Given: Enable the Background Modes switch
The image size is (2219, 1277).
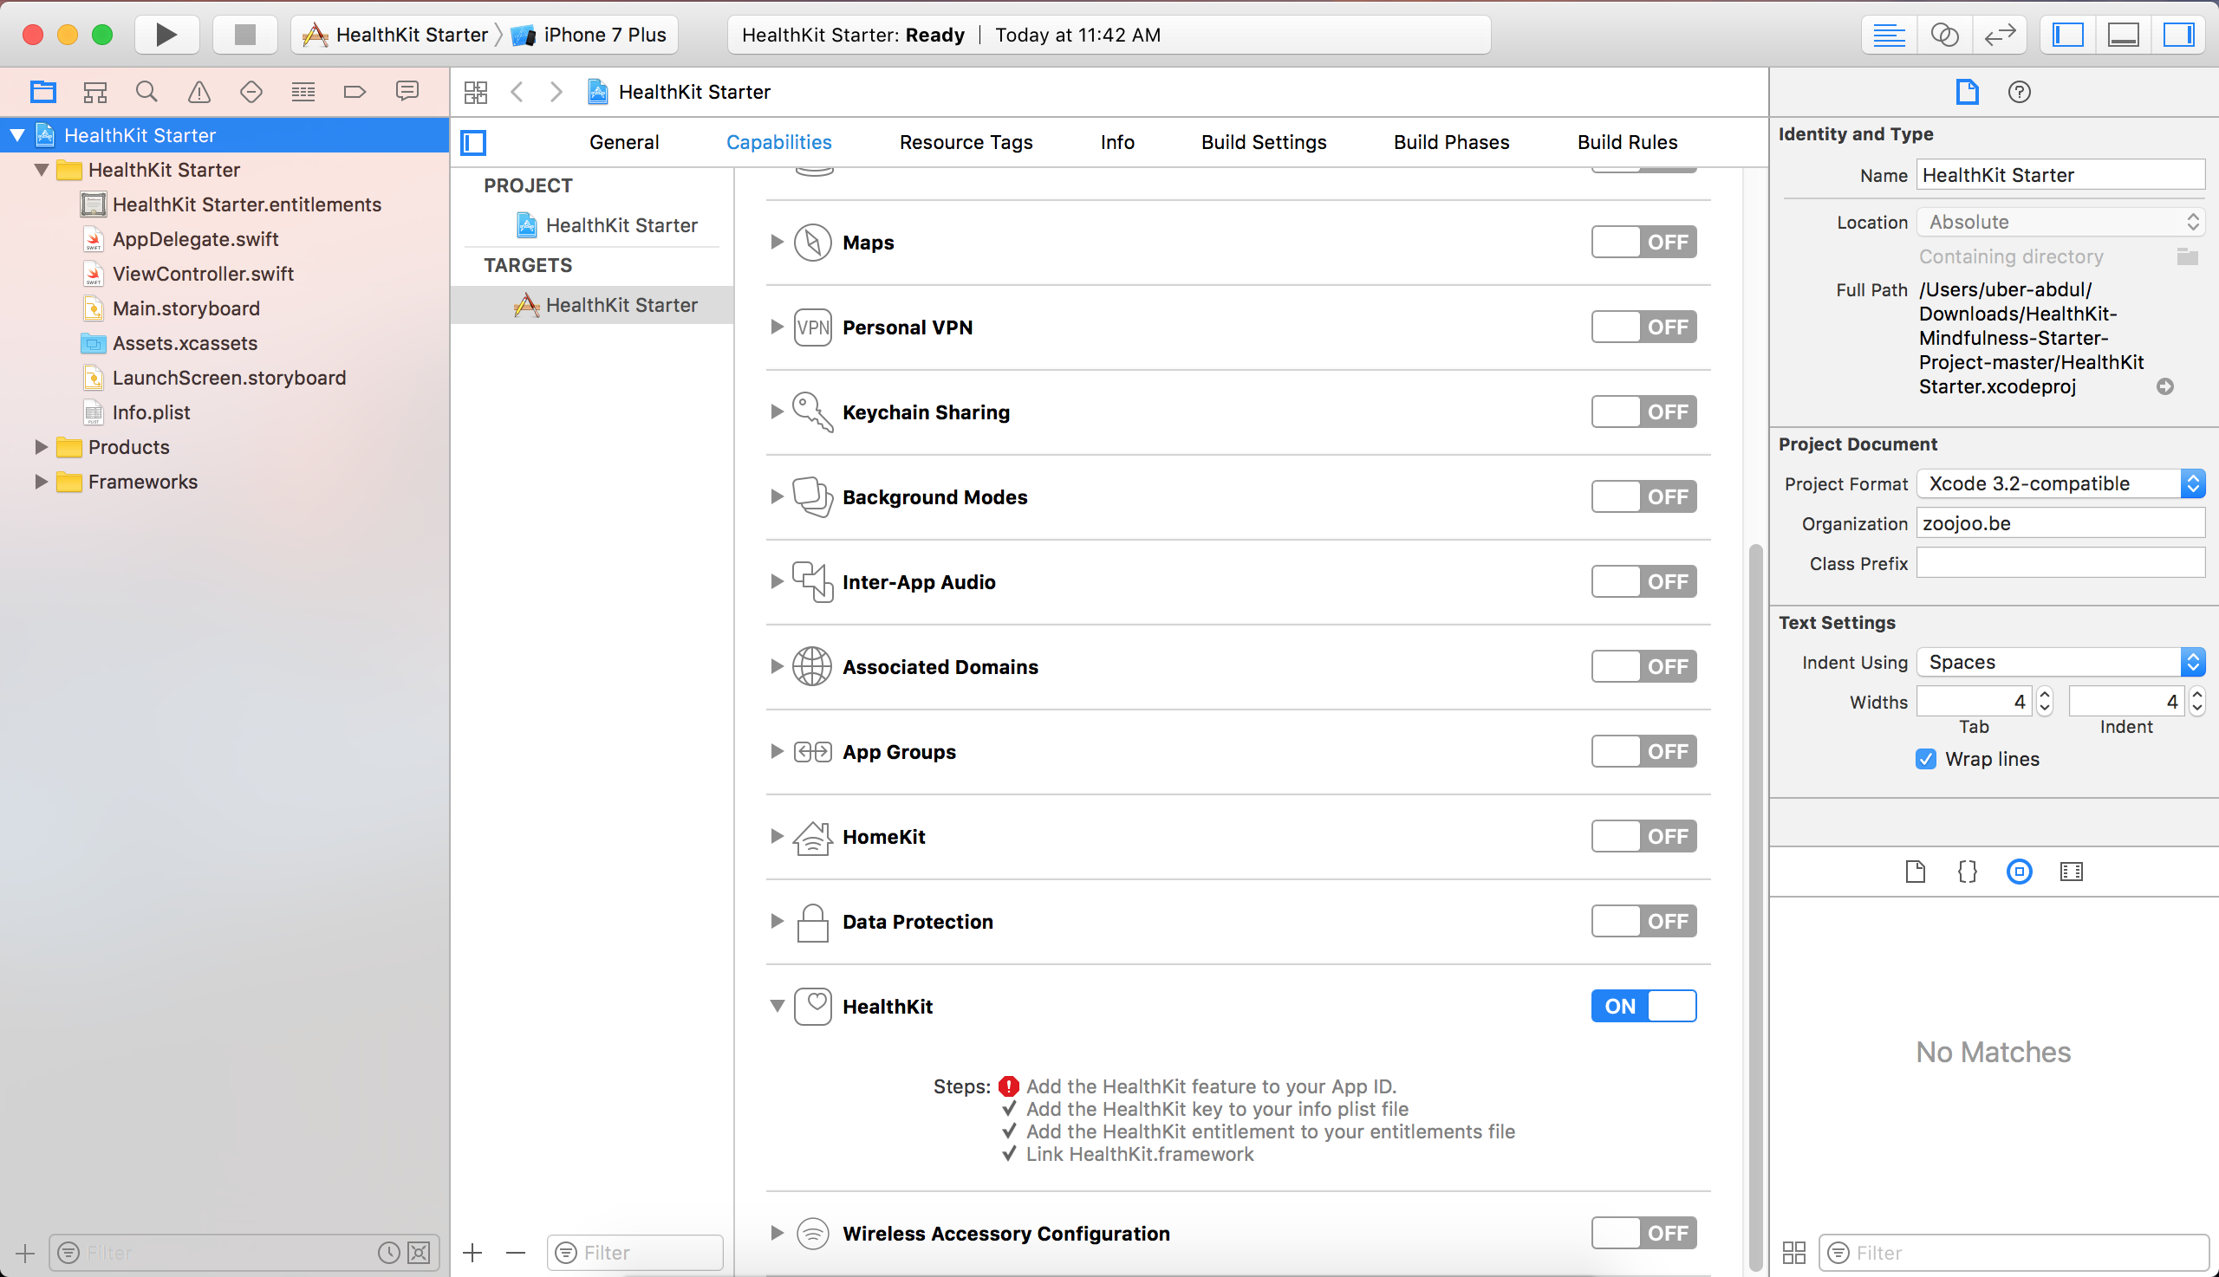Looking at the screenshot, I should click(x=1643, y=496).
